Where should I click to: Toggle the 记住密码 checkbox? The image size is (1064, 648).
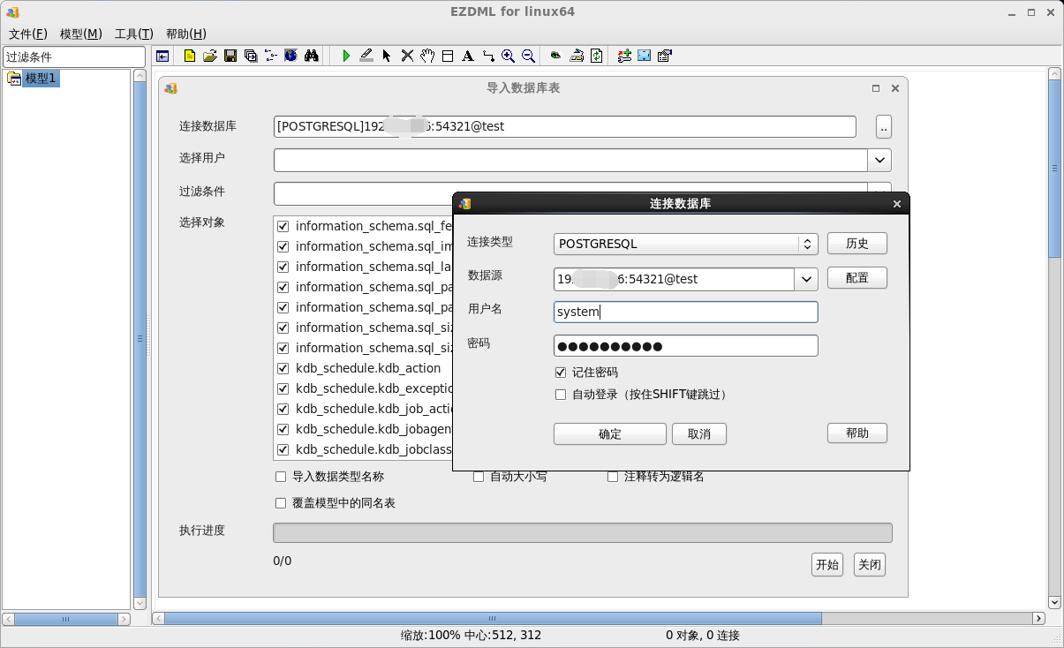pyautogui.click(x=561, y=373)
